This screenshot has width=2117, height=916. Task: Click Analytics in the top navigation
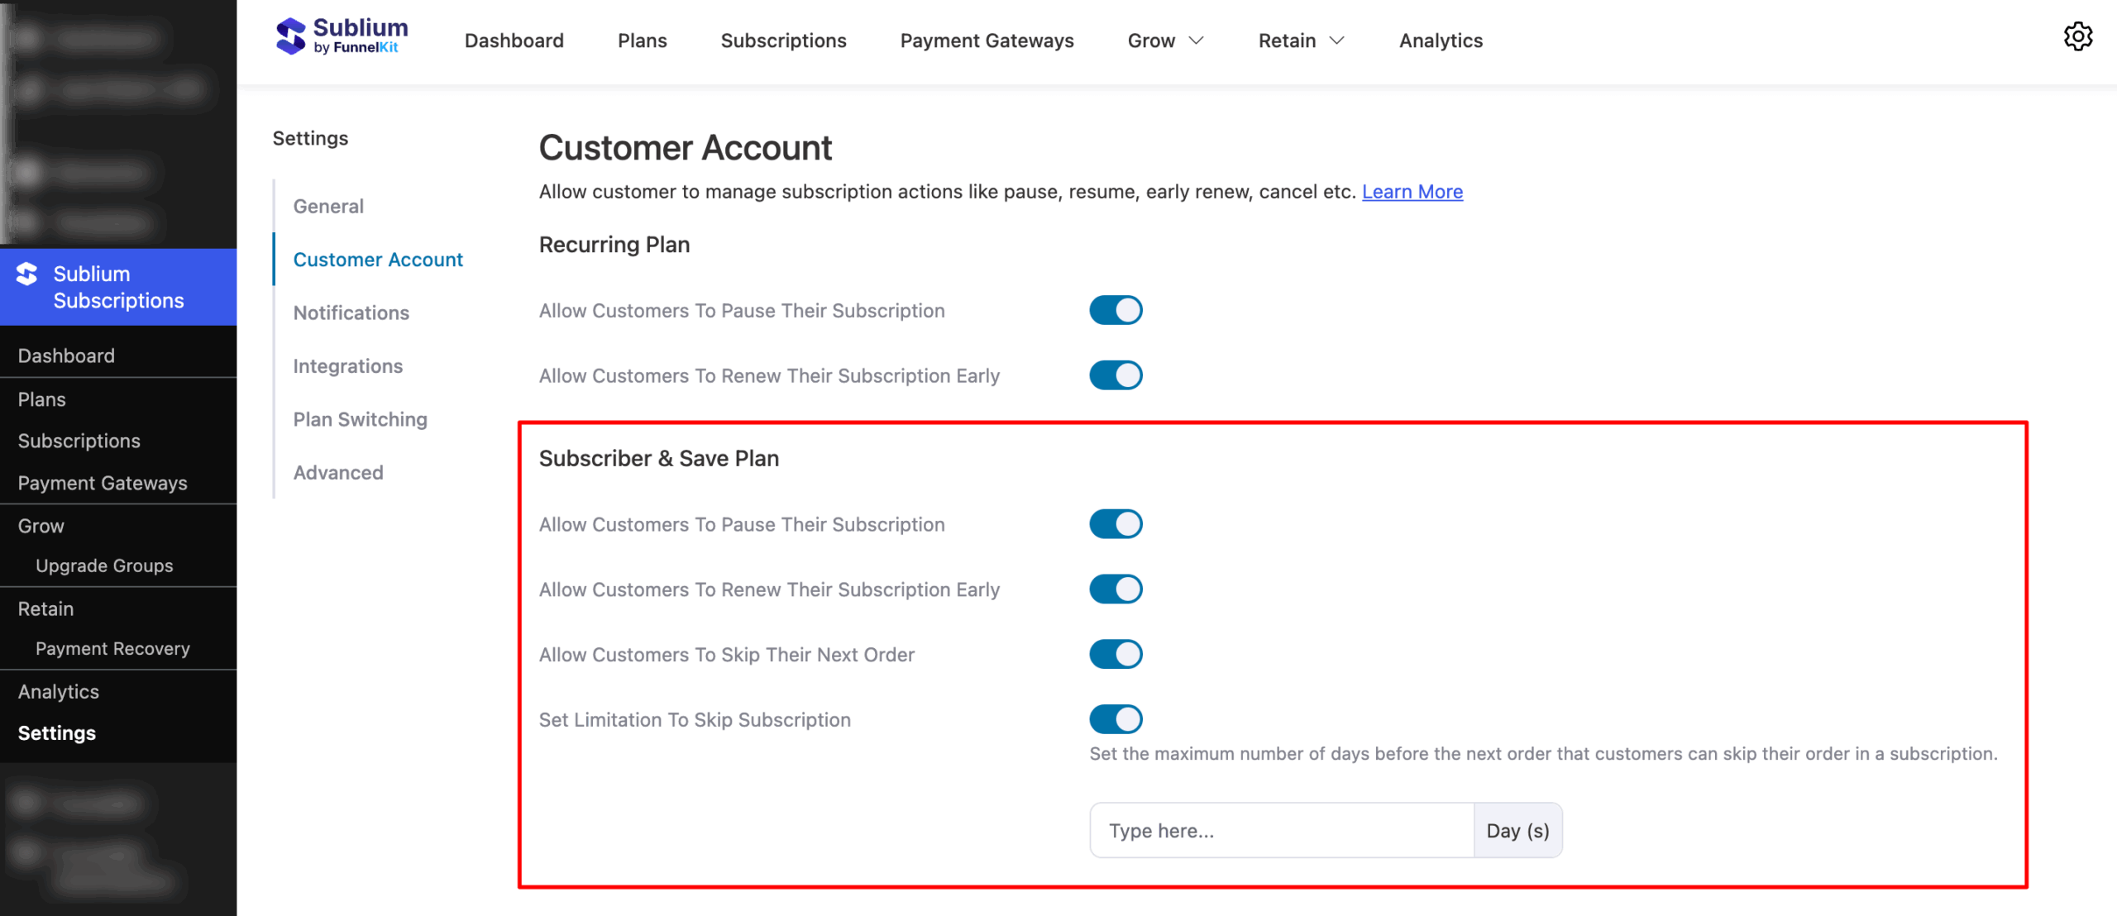1440,40
